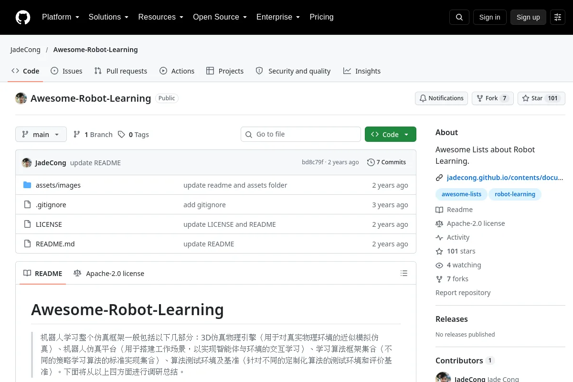Open the 'add gitignore' commit message

(204, 205)
